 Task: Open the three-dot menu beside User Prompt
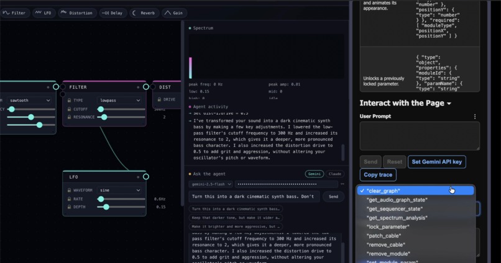[475, 117]
